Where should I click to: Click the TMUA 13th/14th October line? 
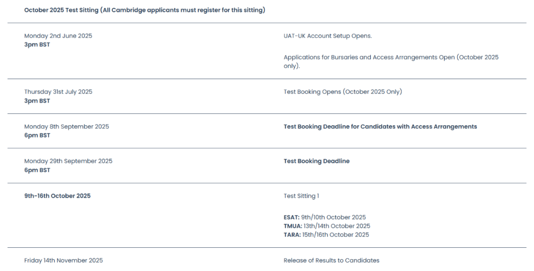327,226
